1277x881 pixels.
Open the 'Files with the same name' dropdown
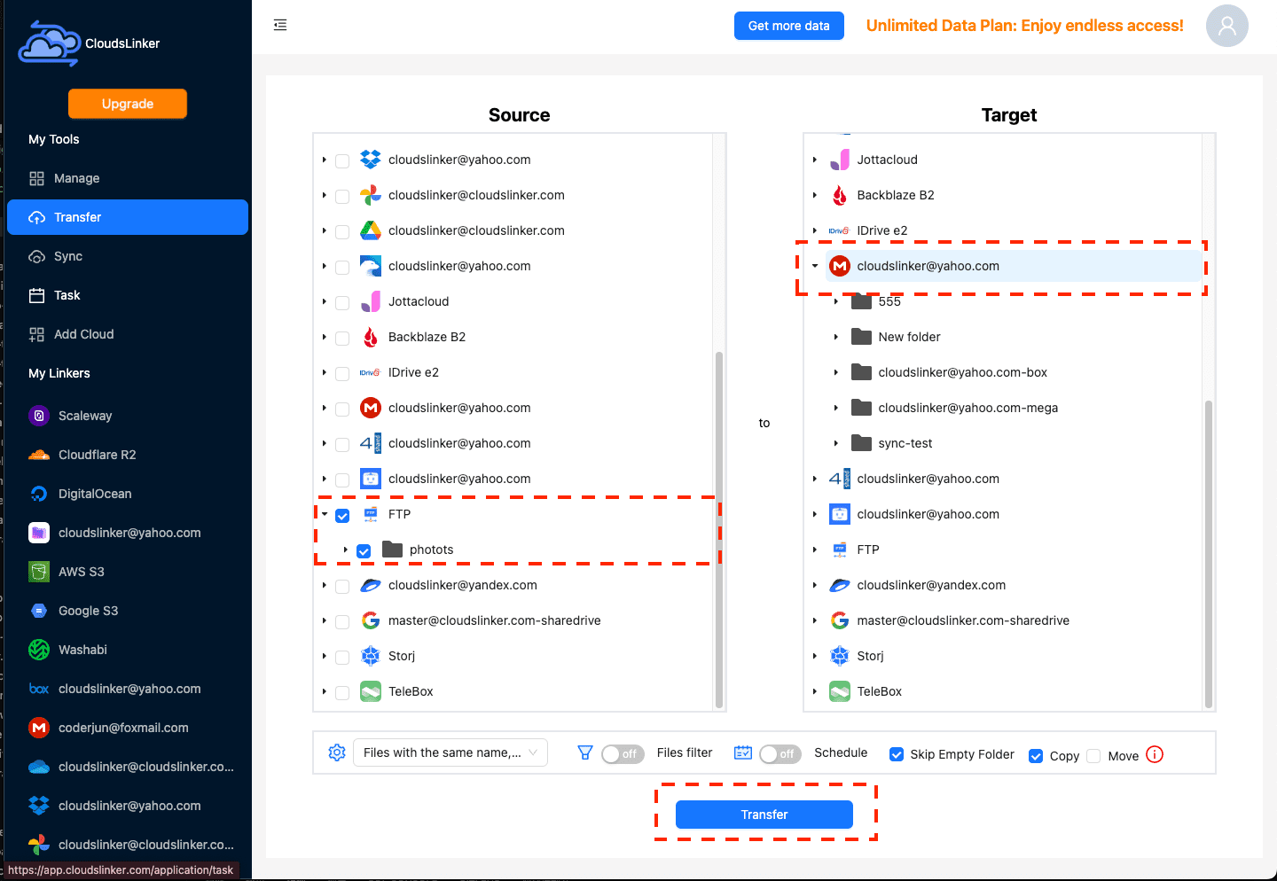[x=450, y=752]
